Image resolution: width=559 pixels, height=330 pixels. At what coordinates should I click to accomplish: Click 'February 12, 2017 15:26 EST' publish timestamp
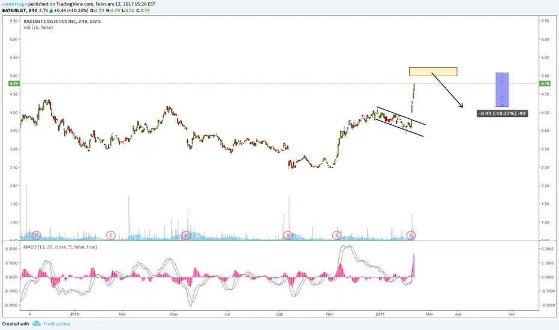pos(125,4)
